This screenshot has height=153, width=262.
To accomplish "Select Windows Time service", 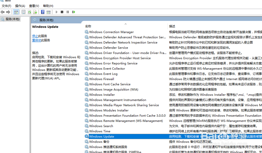I will click(100, 131).
